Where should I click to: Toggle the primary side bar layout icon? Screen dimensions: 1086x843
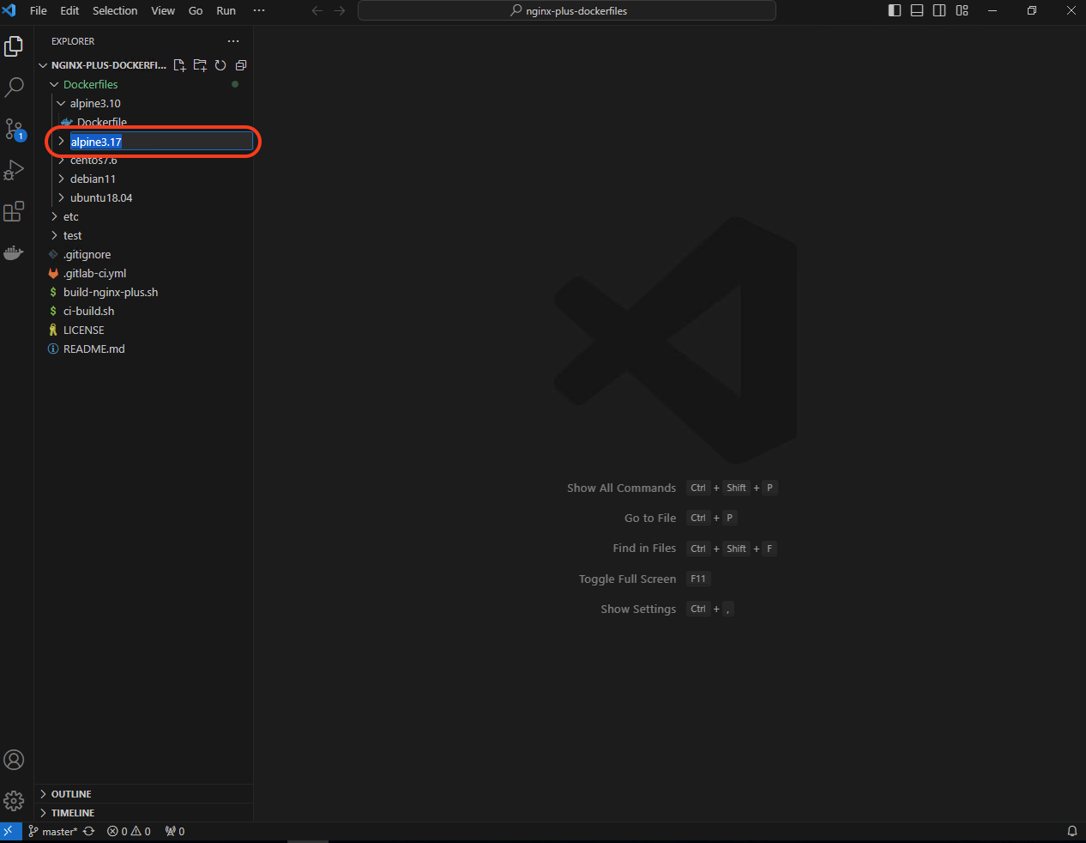[895, 10]
